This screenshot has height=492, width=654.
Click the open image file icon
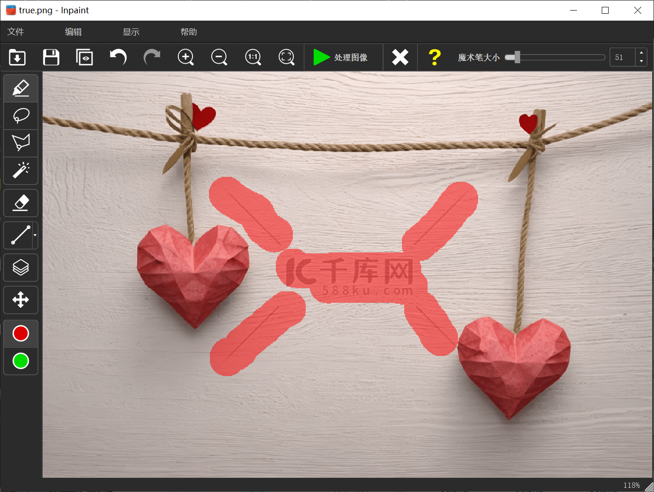click(17, 57)
